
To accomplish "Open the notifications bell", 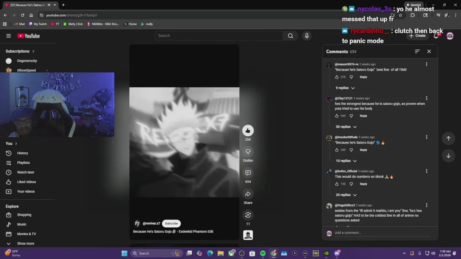I will tap(436, 36).
